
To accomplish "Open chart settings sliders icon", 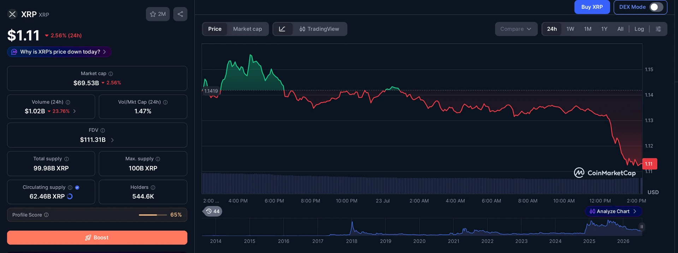I will click(x=659, y=29).
